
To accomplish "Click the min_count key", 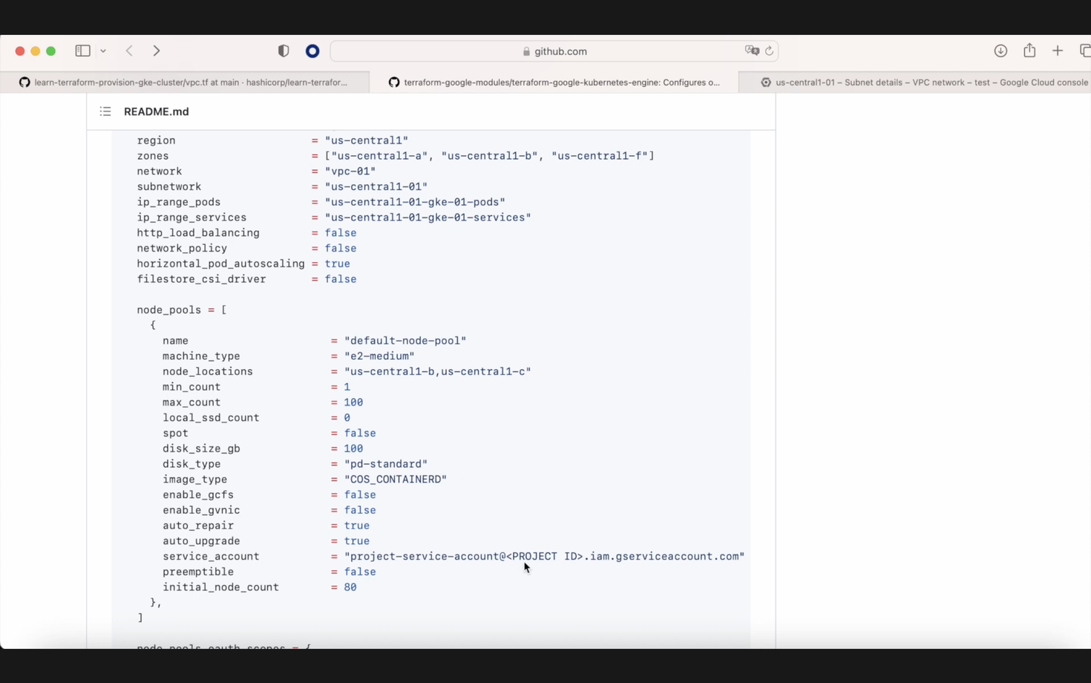I will click(191, 387).
